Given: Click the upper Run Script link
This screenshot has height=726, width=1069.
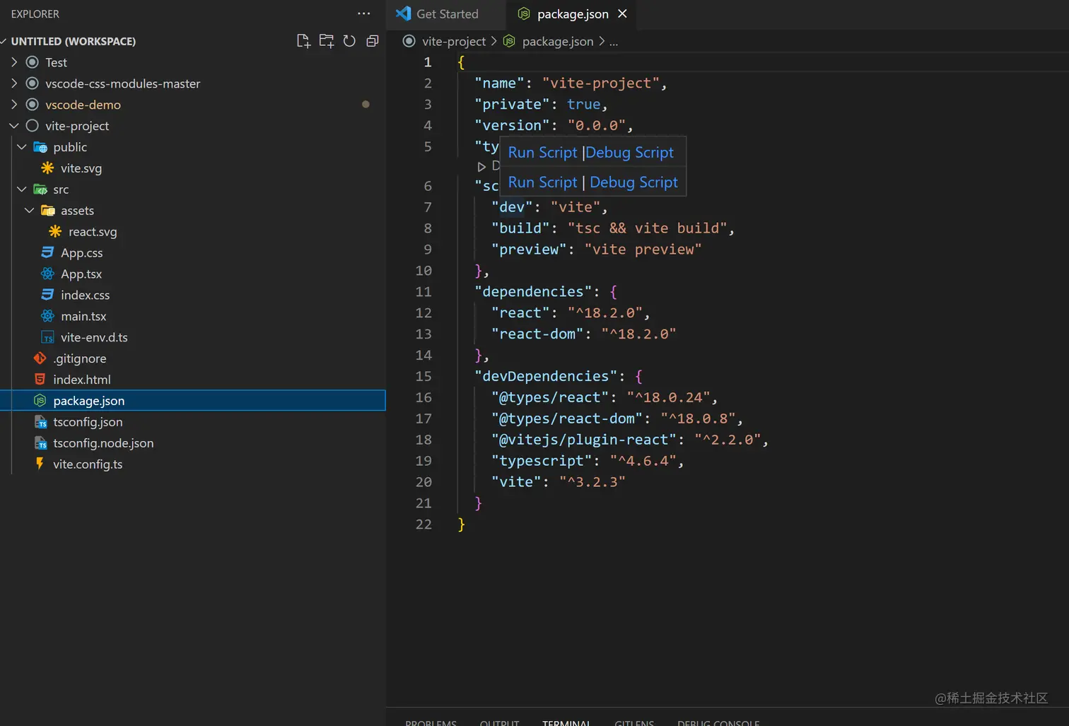Looking at the screenshot, I should coord(542,153).
